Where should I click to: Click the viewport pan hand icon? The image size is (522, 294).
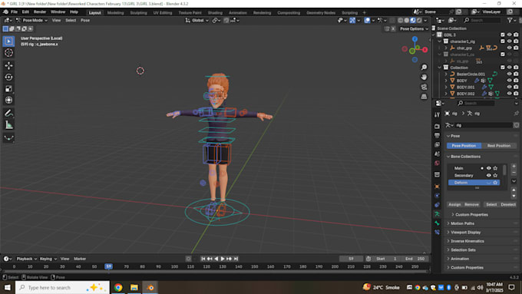pyautogui.click(x=424, y=77)
